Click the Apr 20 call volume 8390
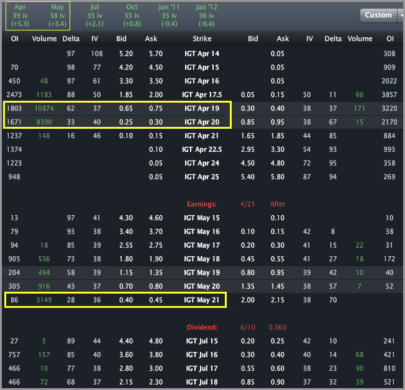This screenshot has width=405, height=390. click(x=44, y=122)
